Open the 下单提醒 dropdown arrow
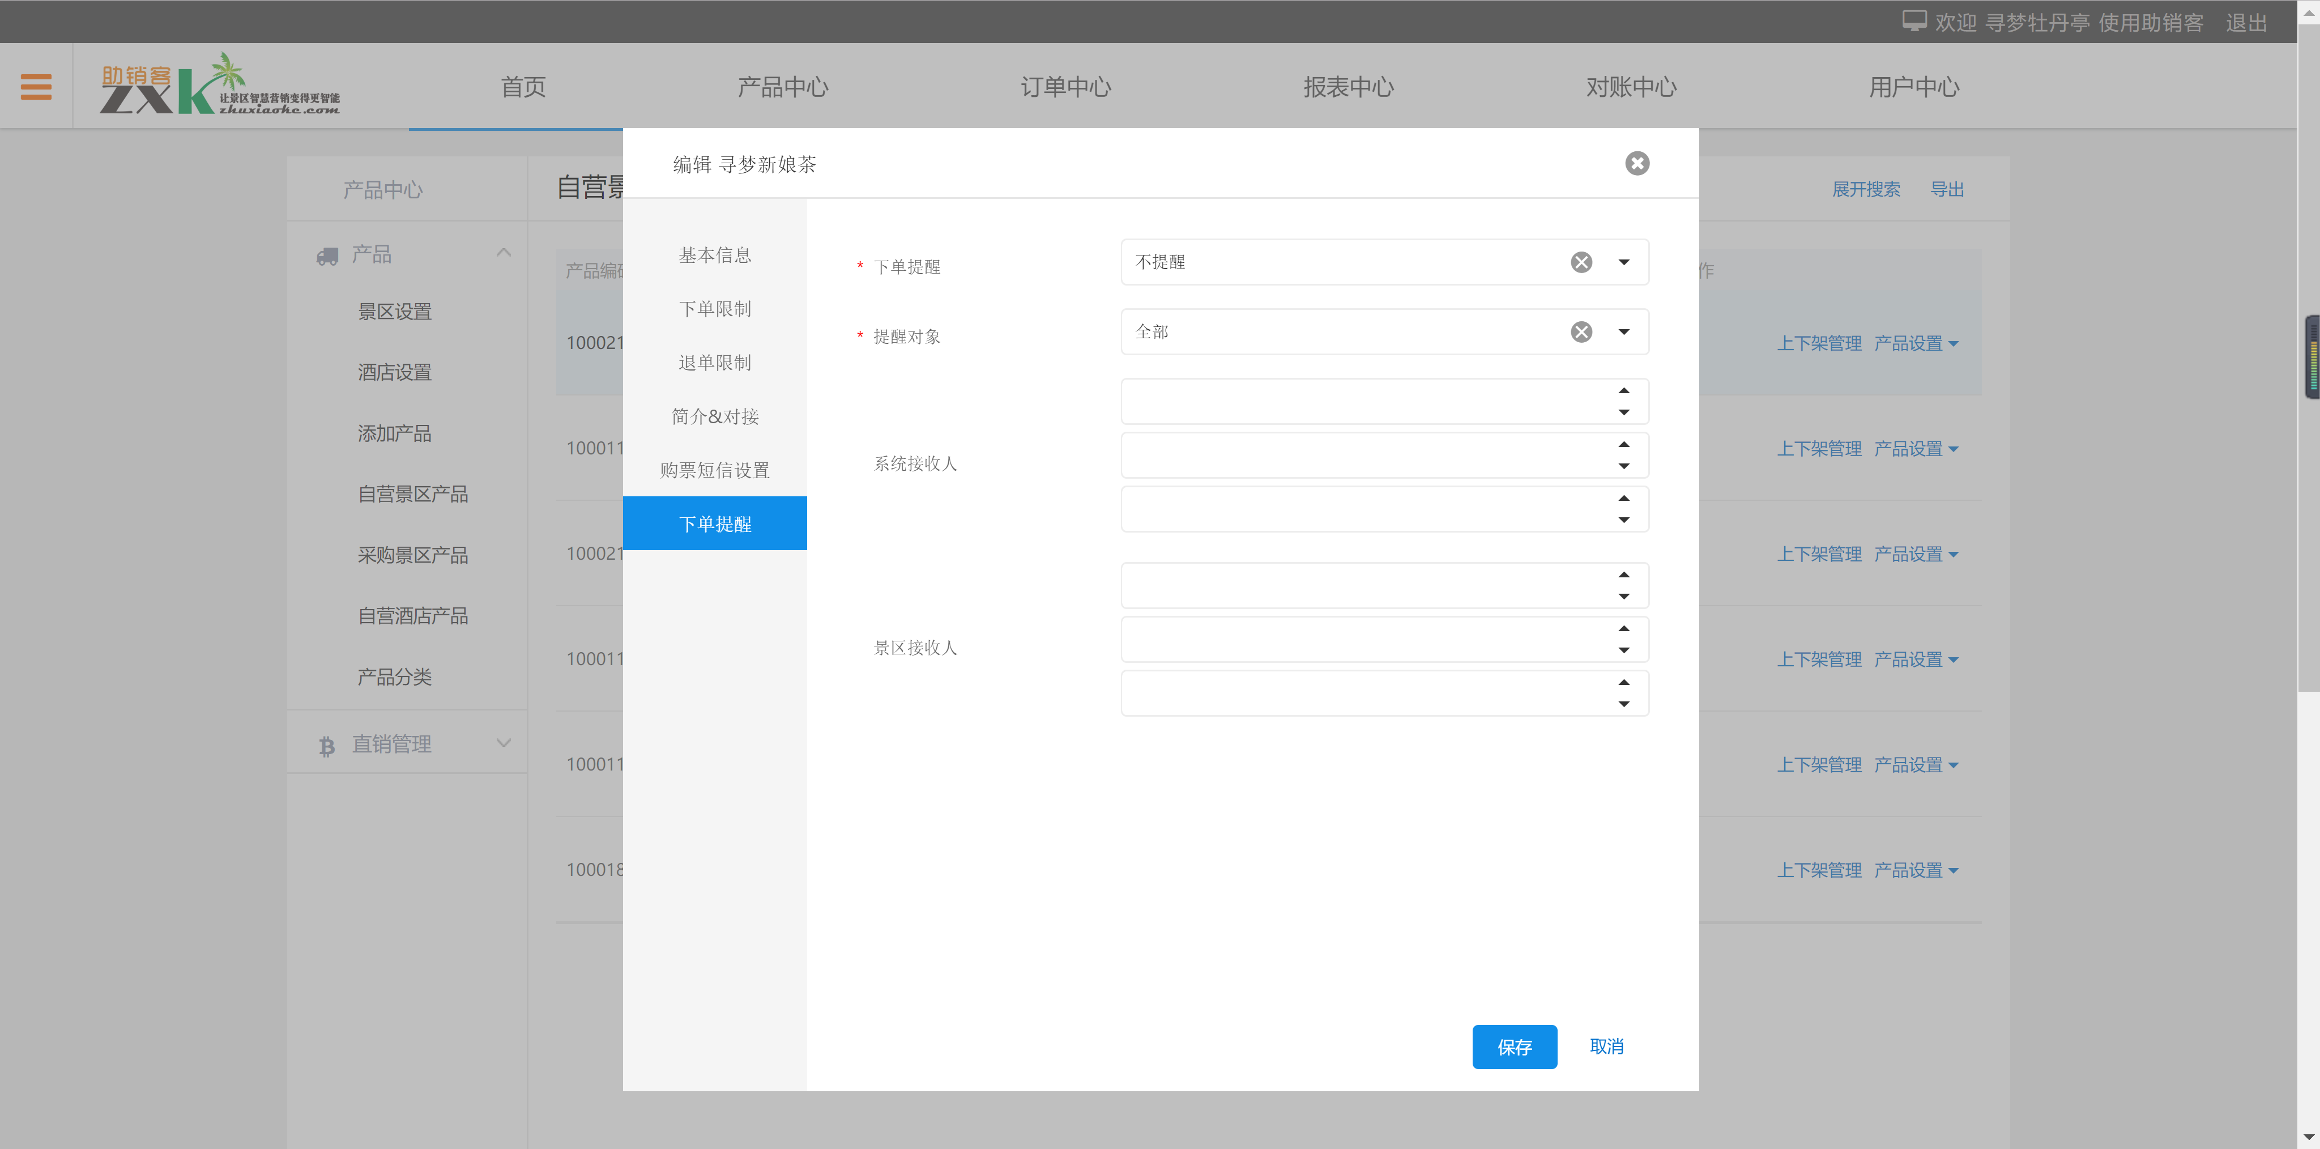Image resolution: width=2320 pixels, height=1149 pixels. click(x=1623, y=262)
